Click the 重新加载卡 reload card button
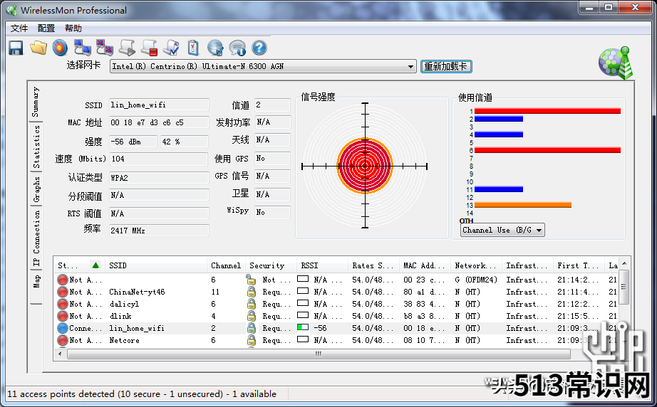The image size is (657, 407). click(446, 66)
